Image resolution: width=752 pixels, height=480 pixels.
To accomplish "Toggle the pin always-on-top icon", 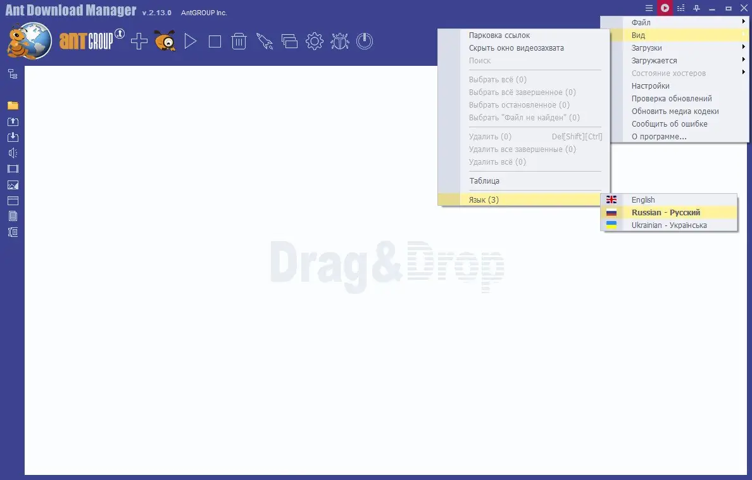I will click(696, 8).
